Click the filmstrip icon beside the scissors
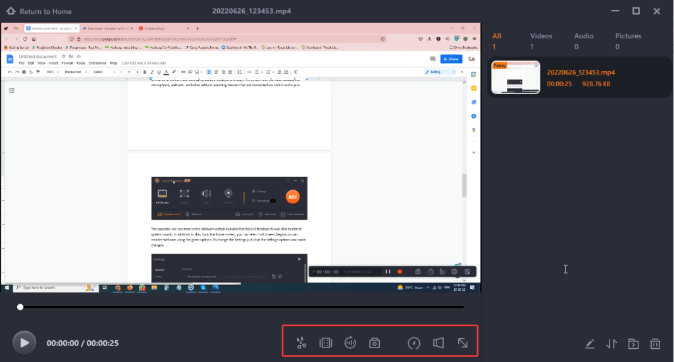674x362 pixels. coord(325,342)
